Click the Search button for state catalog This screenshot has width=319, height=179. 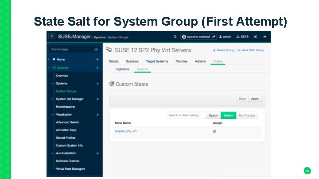pyautogui.click(x=213, y=115)
